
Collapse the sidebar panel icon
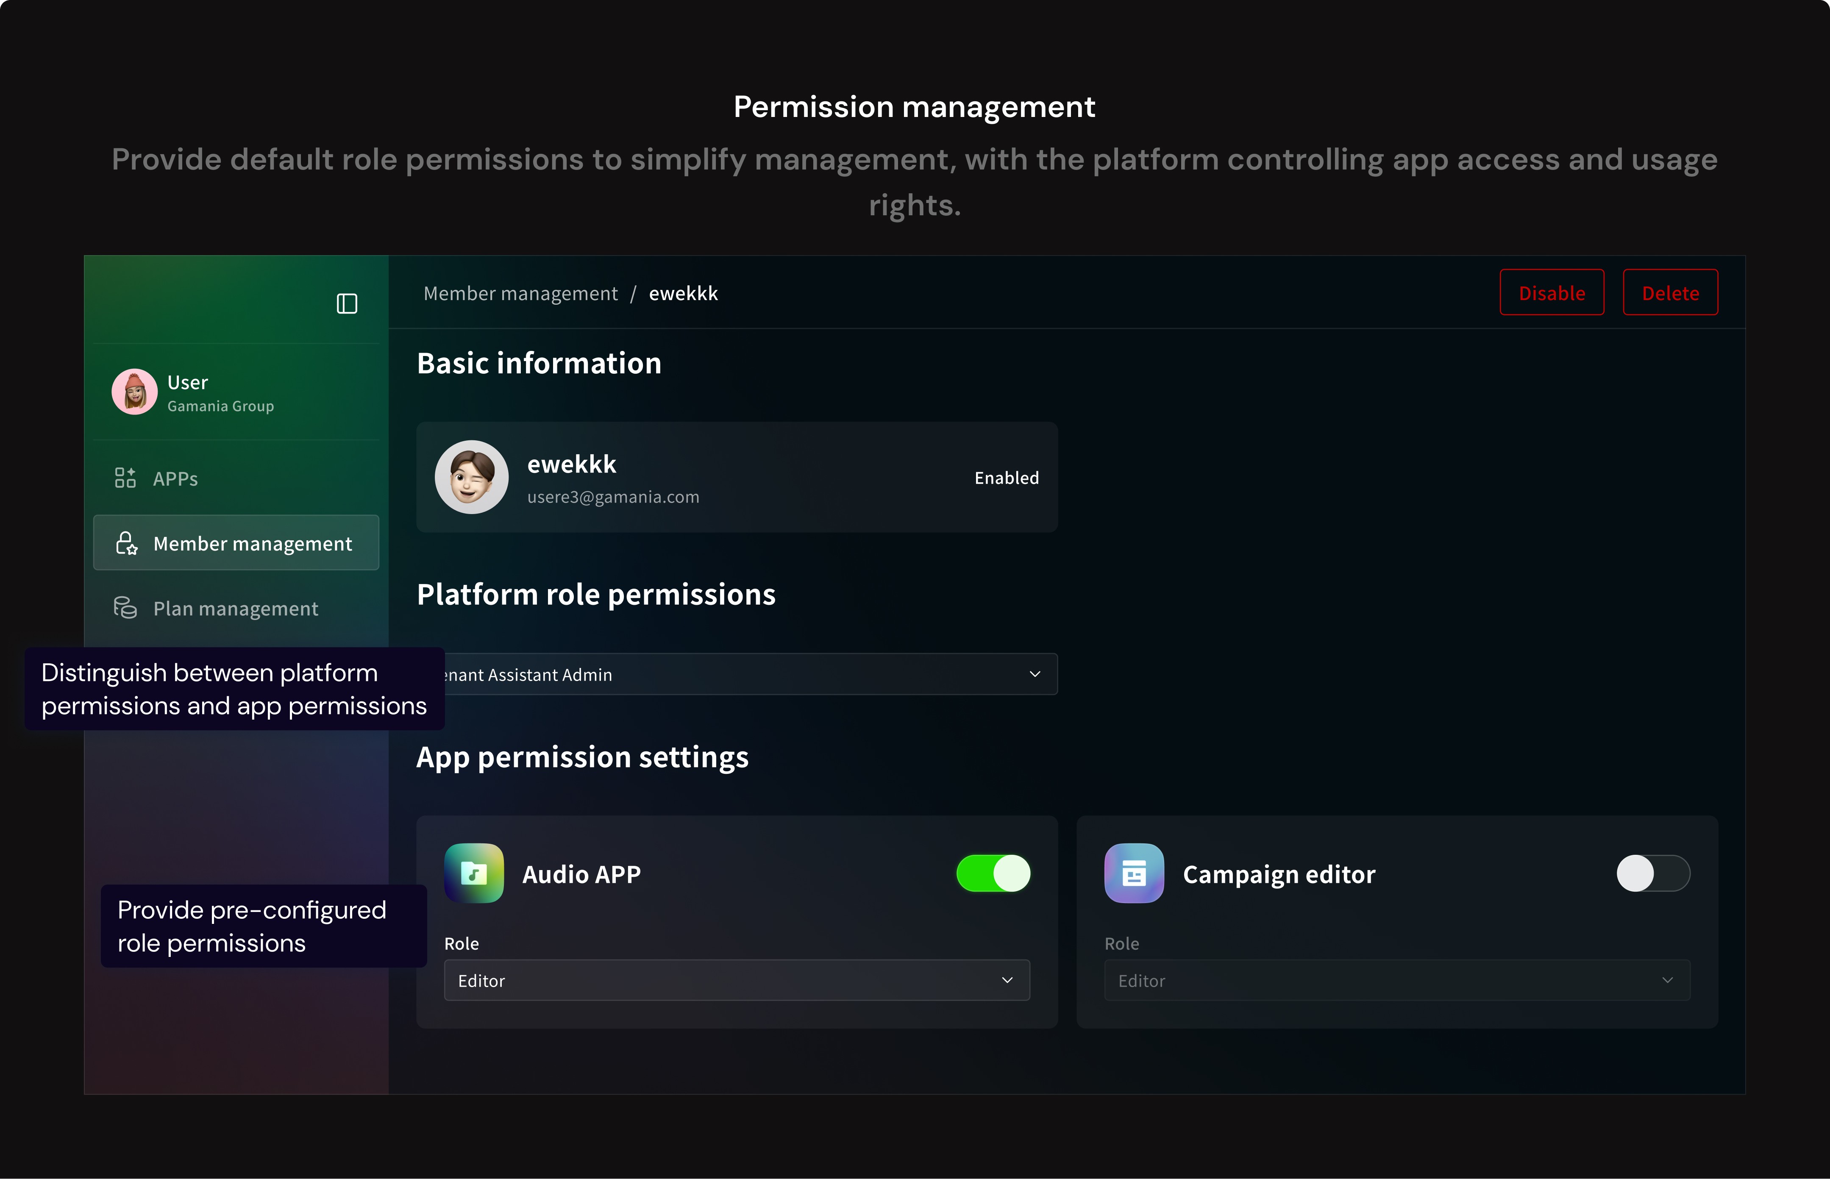click(347, 304)
